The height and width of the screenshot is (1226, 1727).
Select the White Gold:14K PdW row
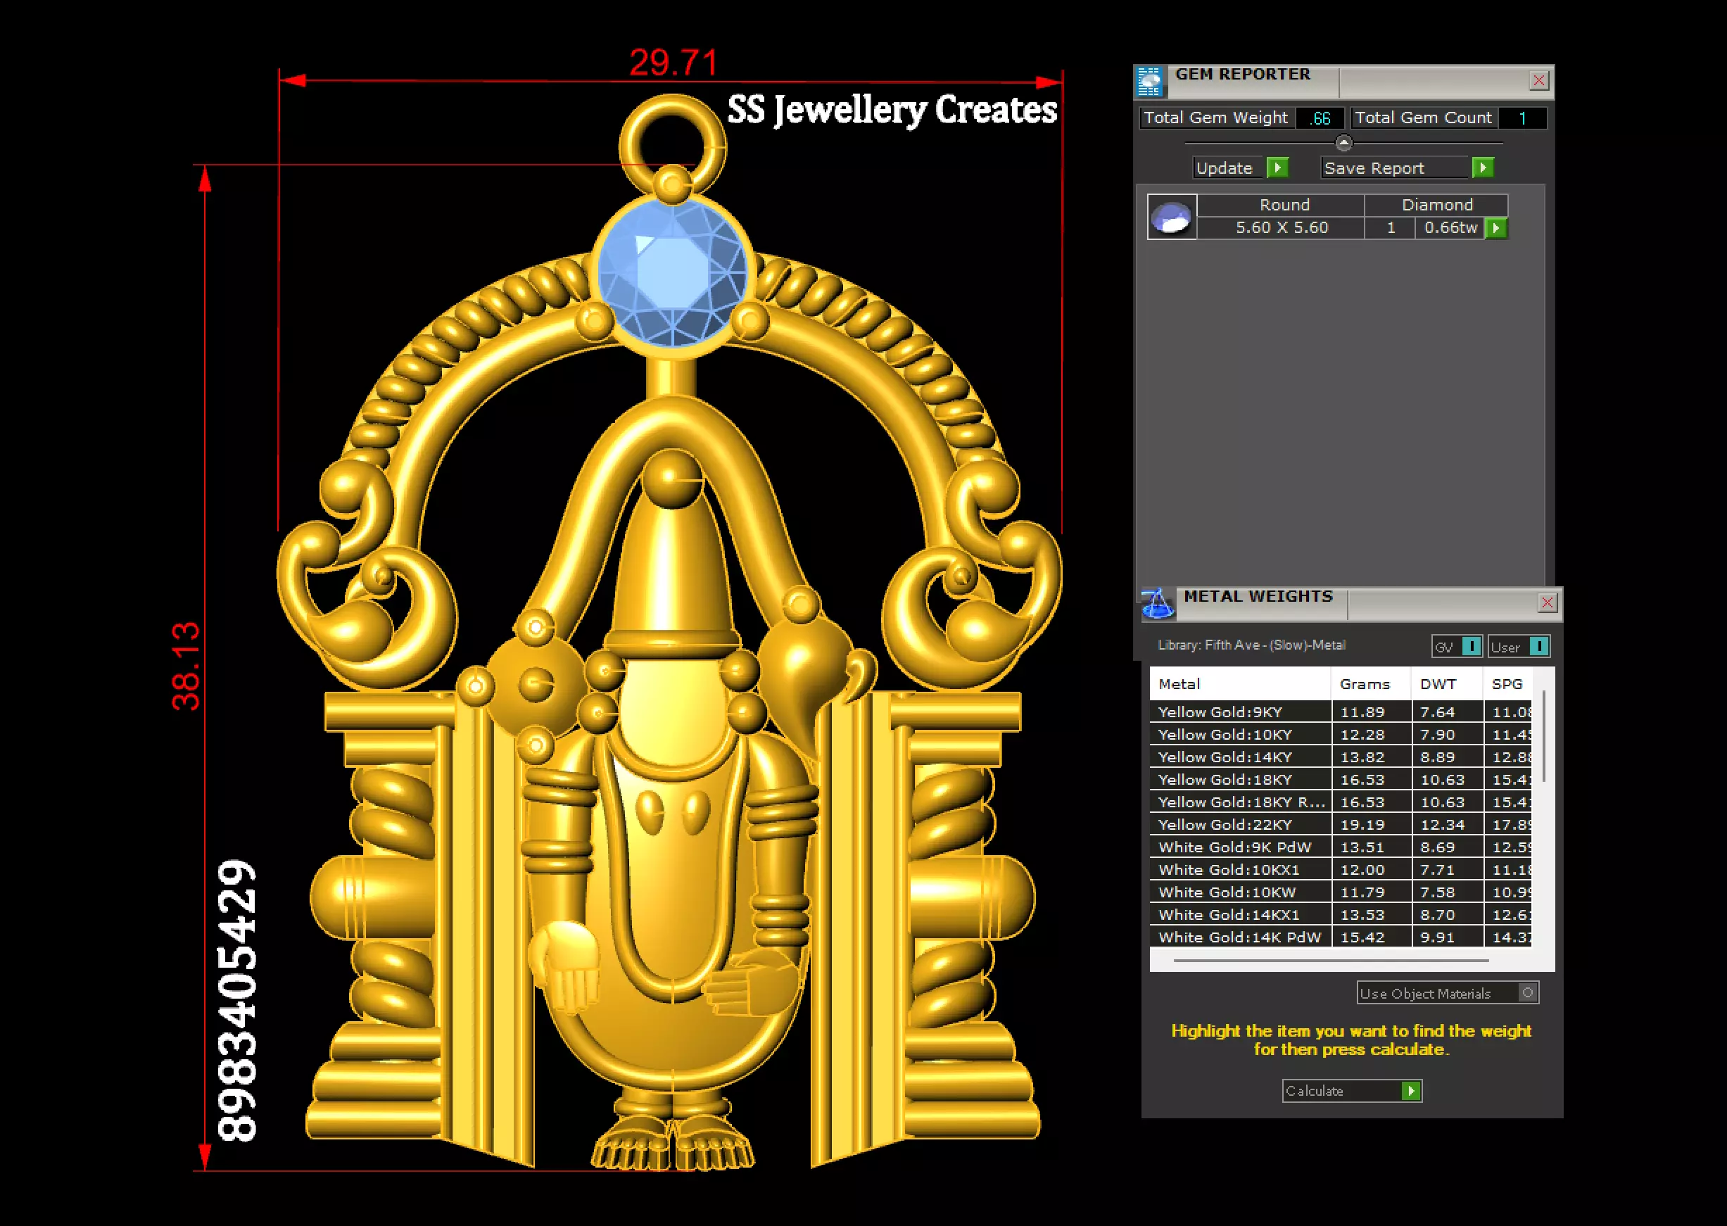pos(1341,937)
